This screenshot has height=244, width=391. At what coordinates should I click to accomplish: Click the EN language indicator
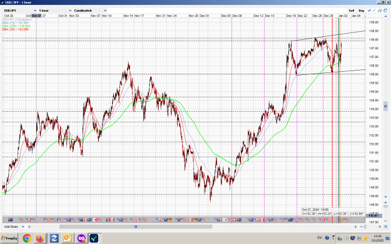320,238
